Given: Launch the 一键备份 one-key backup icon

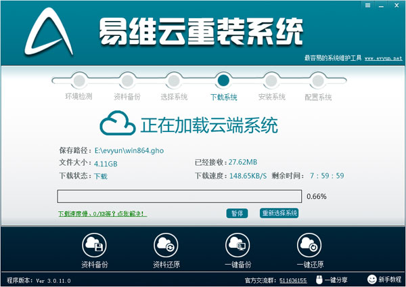Looking at the screenshot, I should 238,245.
